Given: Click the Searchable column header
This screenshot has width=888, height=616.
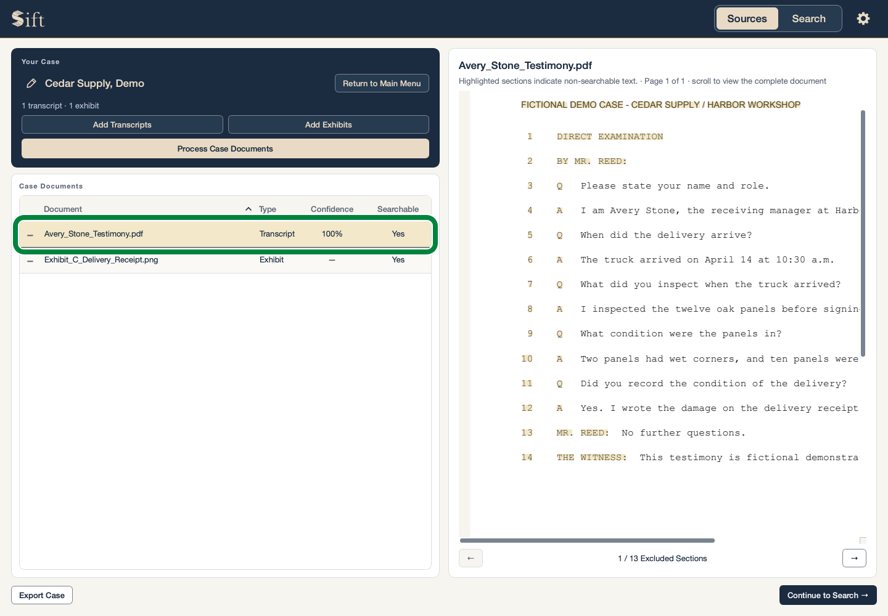Looking at the screenshot, I should point(398,209).
